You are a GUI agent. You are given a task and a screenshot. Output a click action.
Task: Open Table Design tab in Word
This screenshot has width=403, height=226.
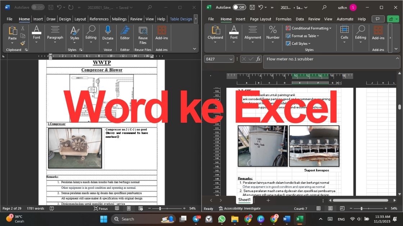[x=181, y=19]
